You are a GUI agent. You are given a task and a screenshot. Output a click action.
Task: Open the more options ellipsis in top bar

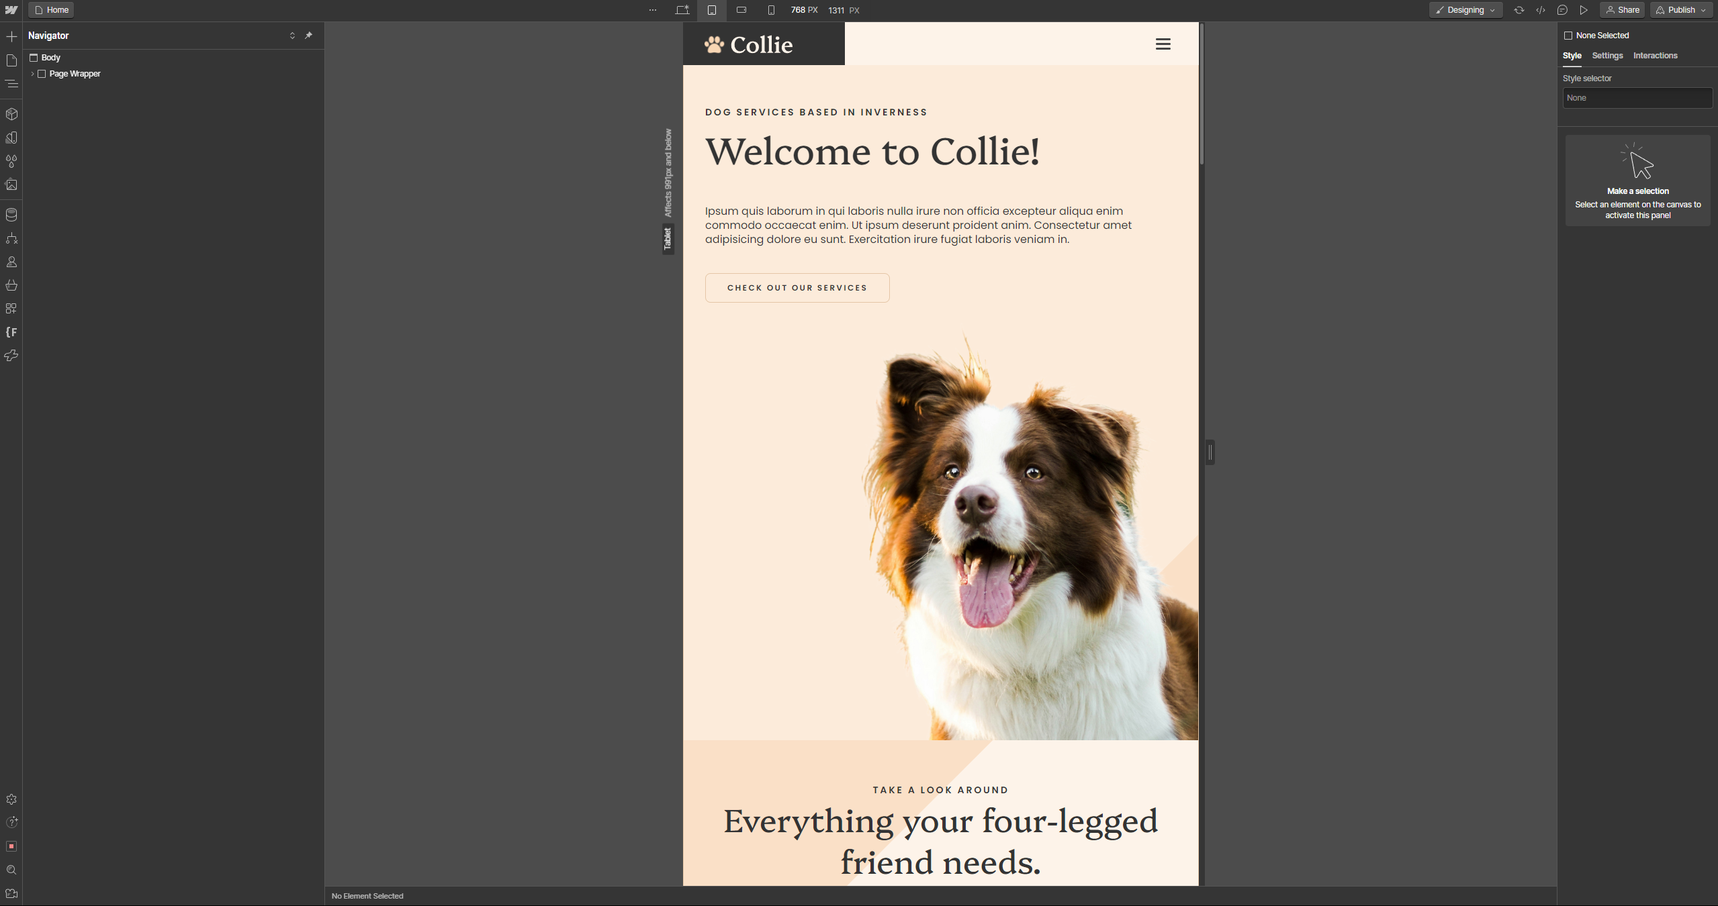653,10
